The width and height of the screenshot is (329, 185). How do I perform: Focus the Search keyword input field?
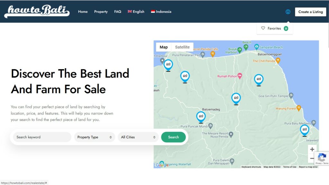(42, 137)
